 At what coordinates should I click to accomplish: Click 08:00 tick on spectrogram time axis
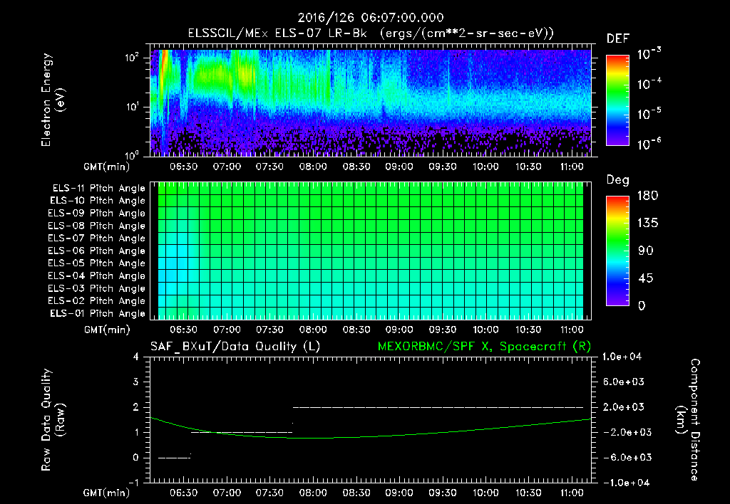coord(313,167)
